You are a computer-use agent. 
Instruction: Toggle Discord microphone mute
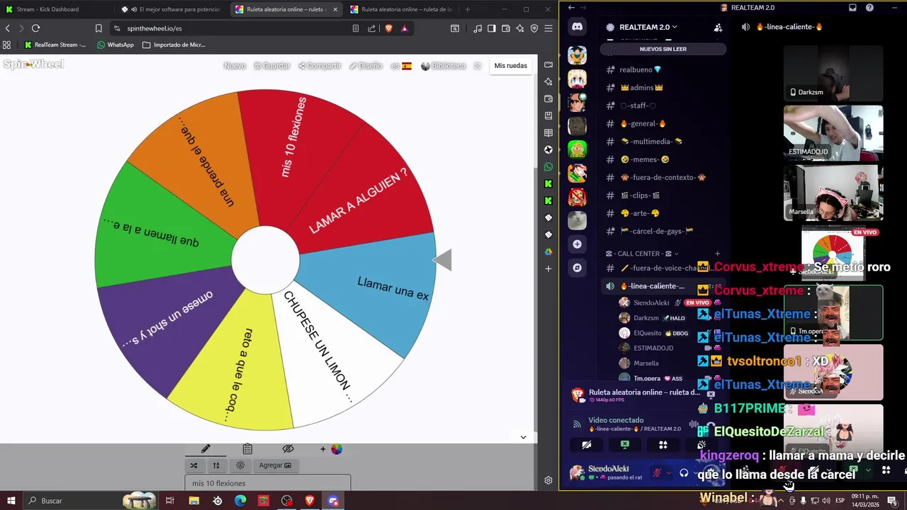coord(657,472)
